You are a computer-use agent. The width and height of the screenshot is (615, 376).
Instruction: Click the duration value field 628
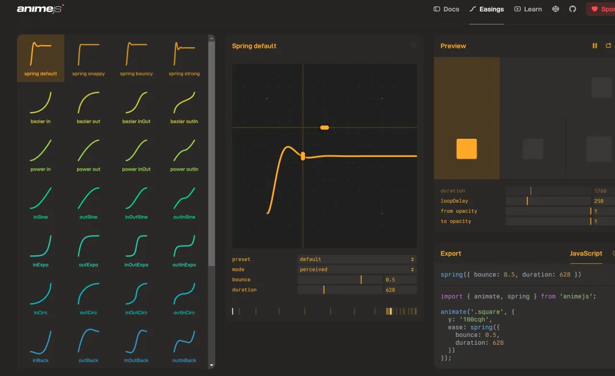400,290
